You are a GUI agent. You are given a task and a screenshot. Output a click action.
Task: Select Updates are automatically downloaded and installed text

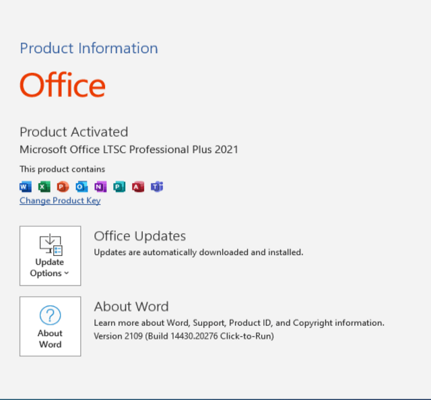[199, 253]
